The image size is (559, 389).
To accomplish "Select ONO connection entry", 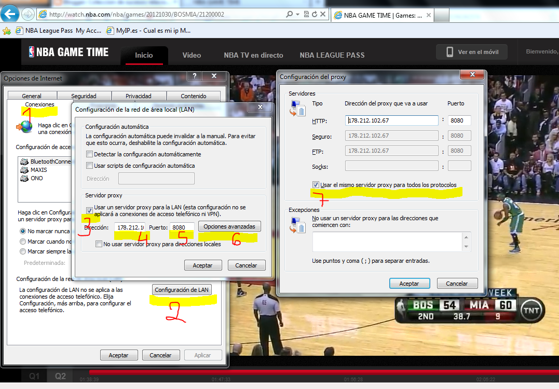I will 32,178.
